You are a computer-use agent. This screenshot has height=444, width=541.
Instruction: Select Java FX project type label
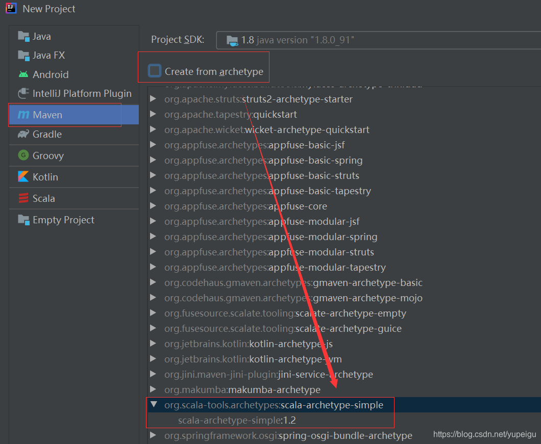tap(48, 55)
